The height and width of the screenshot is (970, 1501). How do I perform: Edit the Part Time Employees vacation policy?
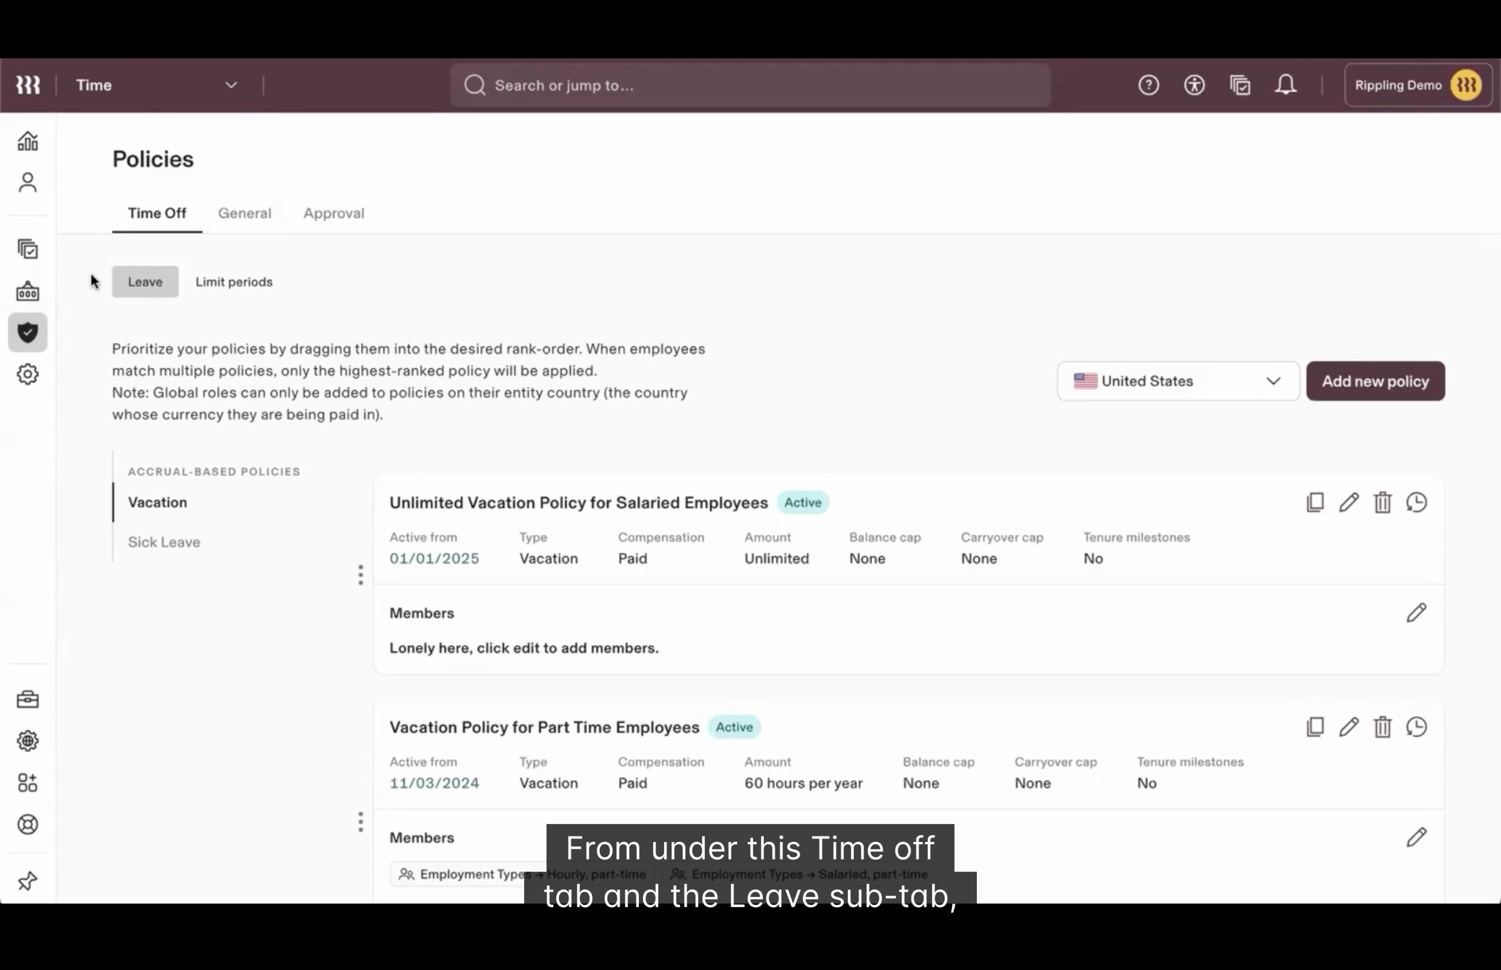(1349, 727)
